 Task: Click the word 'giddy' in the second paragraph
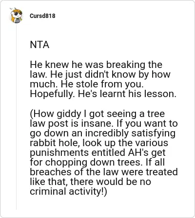(x=69, y=114)
